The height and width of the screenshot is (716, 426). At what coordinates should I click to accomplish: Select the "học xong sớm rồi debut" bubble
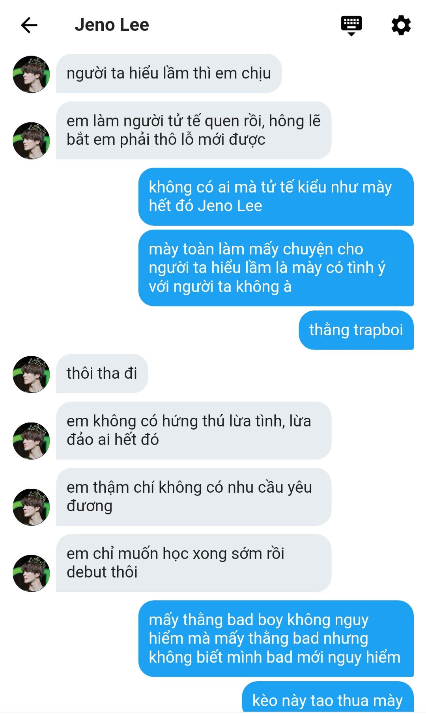(194, 563)
